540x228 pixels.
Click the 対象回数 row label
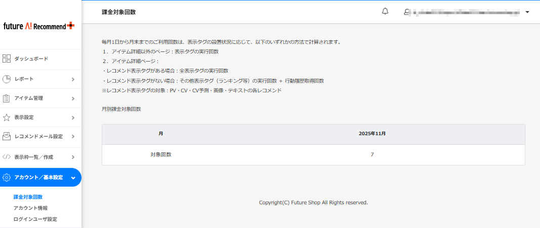coord(161,154)
